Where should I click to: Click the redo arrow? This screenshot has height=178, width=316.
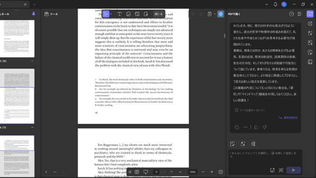(x=201, y=14)
